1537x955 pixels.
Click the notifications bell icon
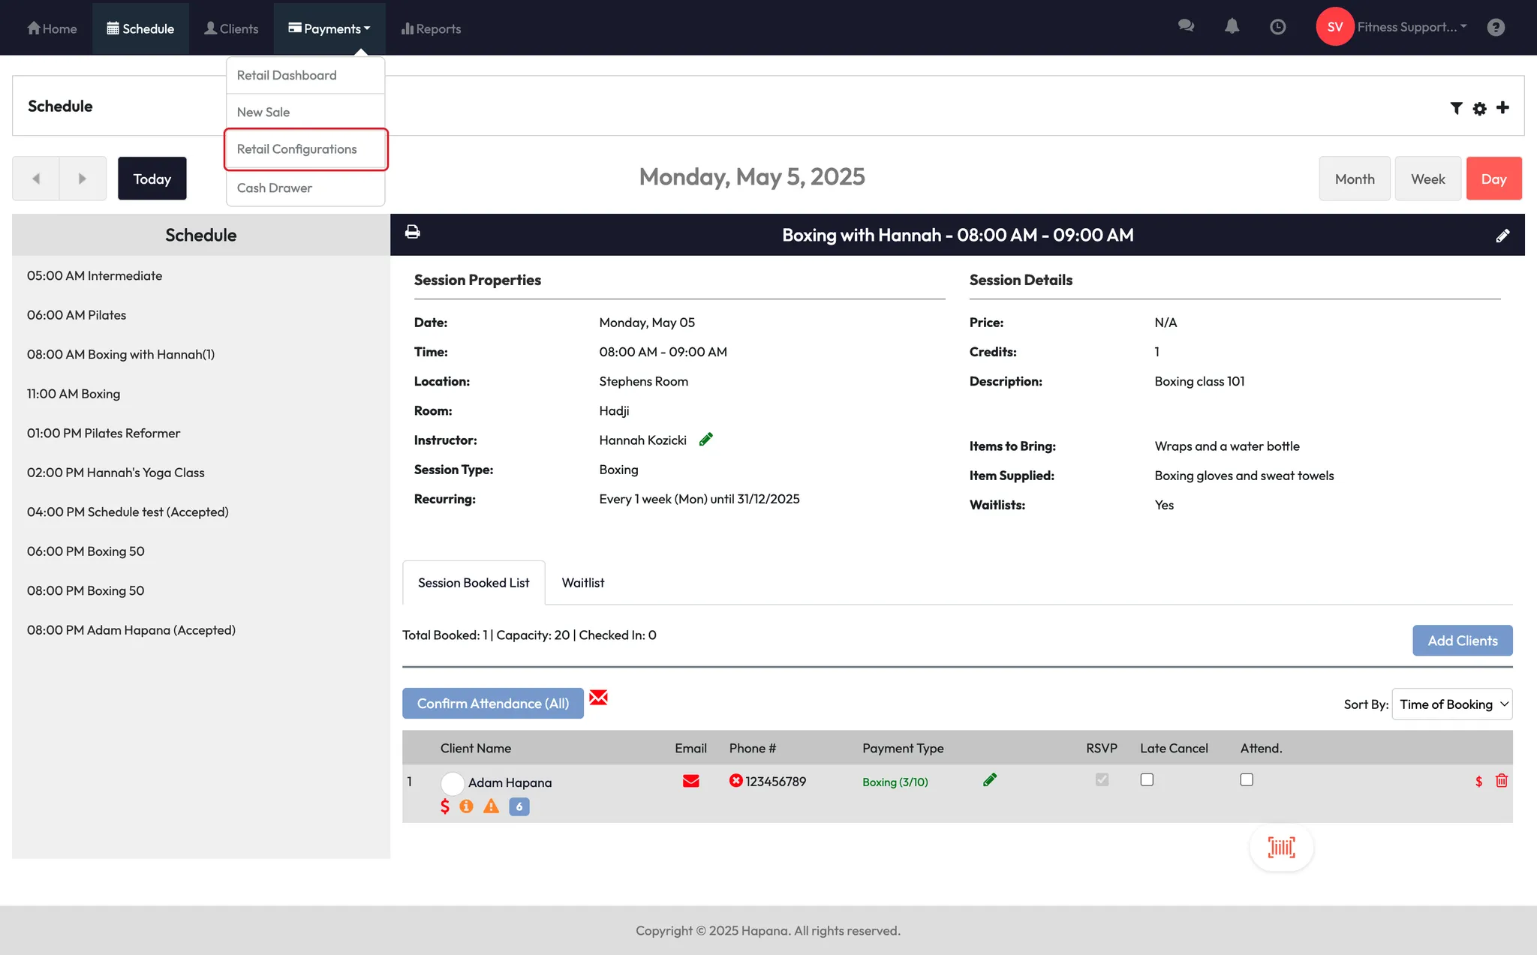pos(1232,27)
